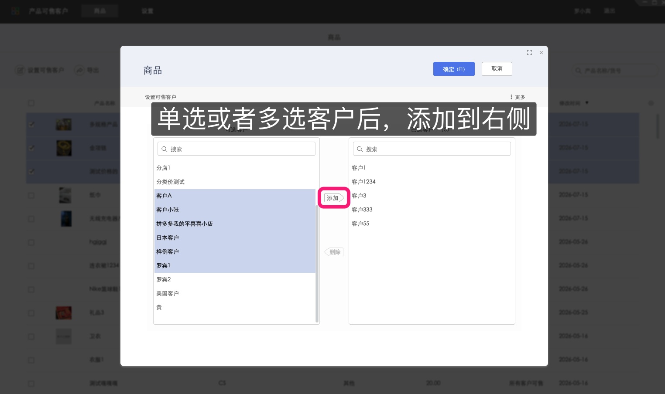Click the magnifier icon in left search box
Viewport: 665px width, 394px height.
pyautogui.click(x=165, y=149)
